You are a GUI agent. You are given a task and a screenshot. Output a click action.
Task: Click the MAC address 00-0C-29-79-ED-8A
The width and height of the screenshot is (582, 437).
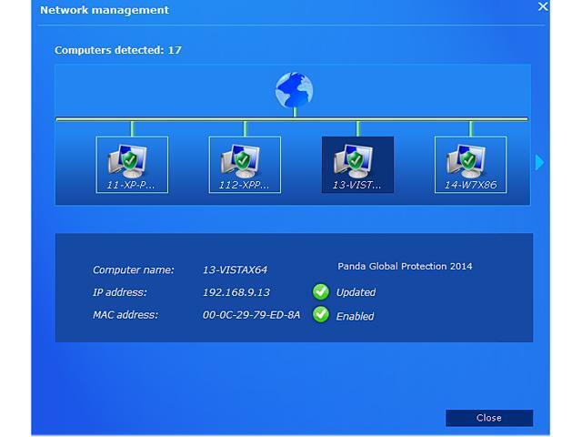click(x=251, y=315)
